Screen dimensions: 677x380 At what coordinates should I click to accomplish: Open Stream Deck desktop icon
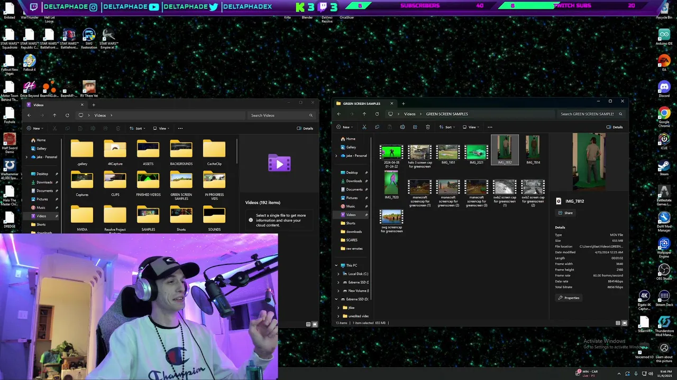pos(664,299)
